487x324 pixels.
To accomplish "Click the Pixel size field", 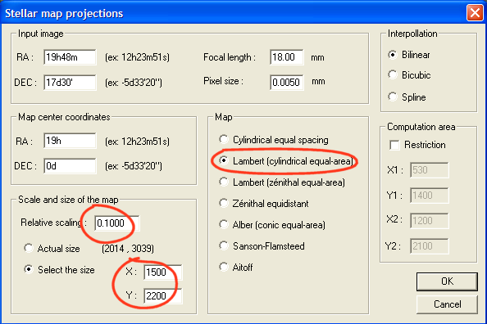I will [x=287, y=82].
